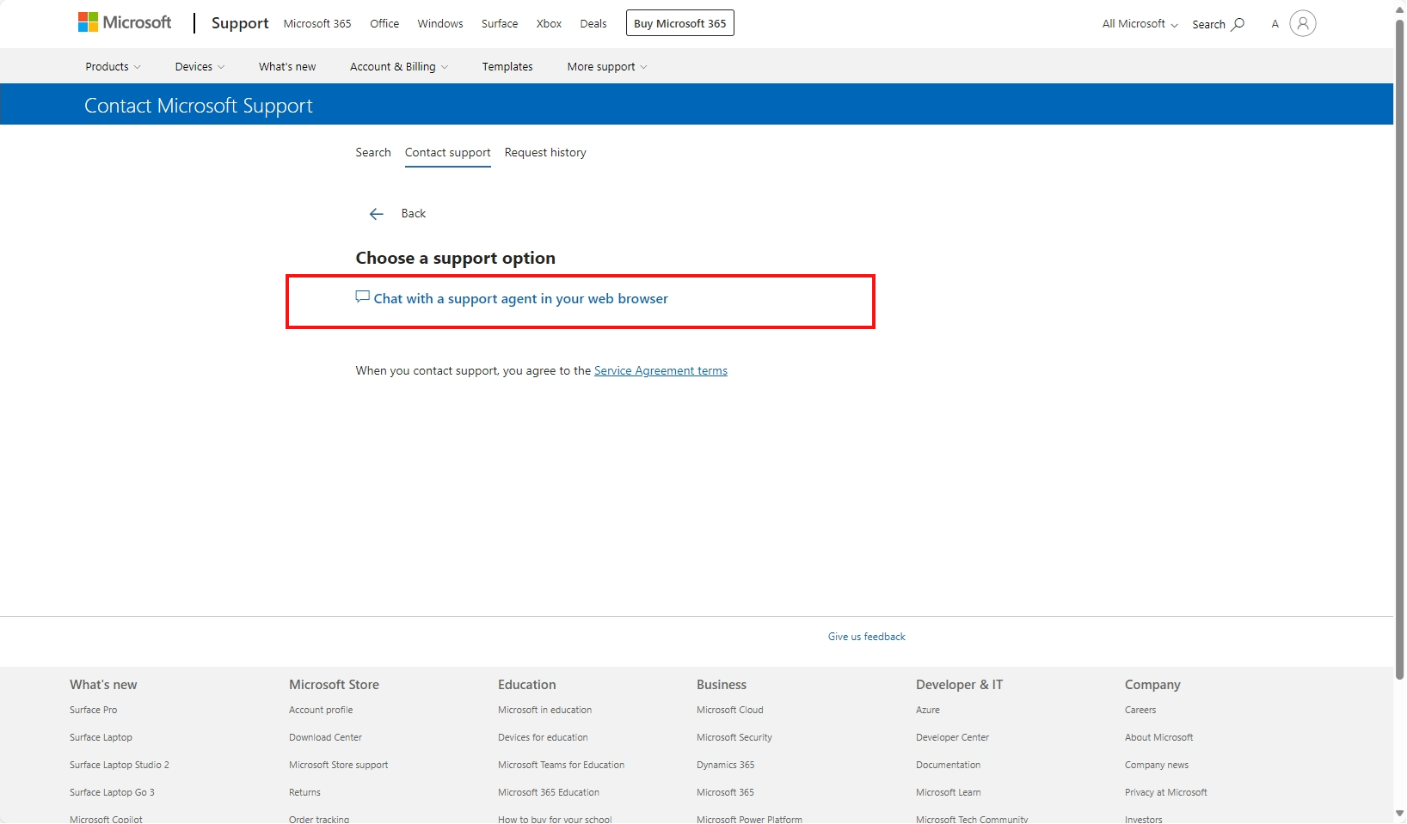Open Microsoft Cloud footer link
This screenshot has width=1407, height=824.
pos(730,710)
